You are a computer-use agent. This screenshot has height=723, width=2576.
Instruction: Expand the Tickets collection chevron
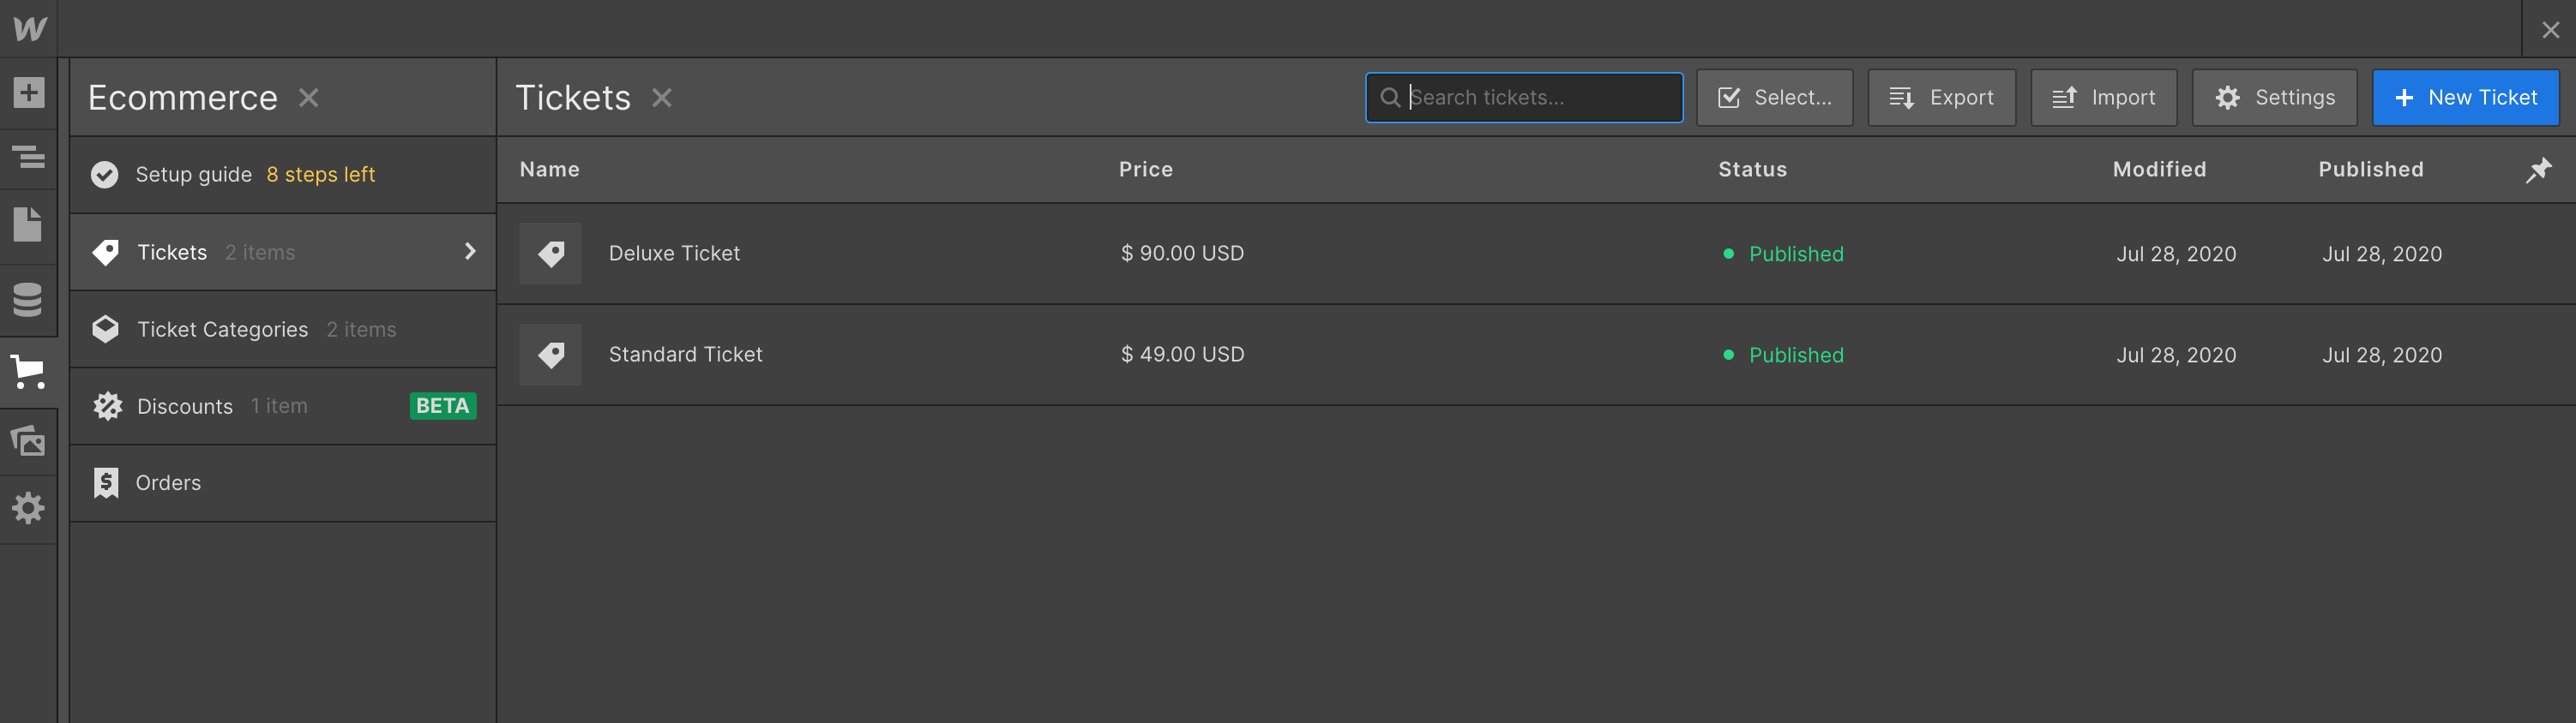point(470,252)
